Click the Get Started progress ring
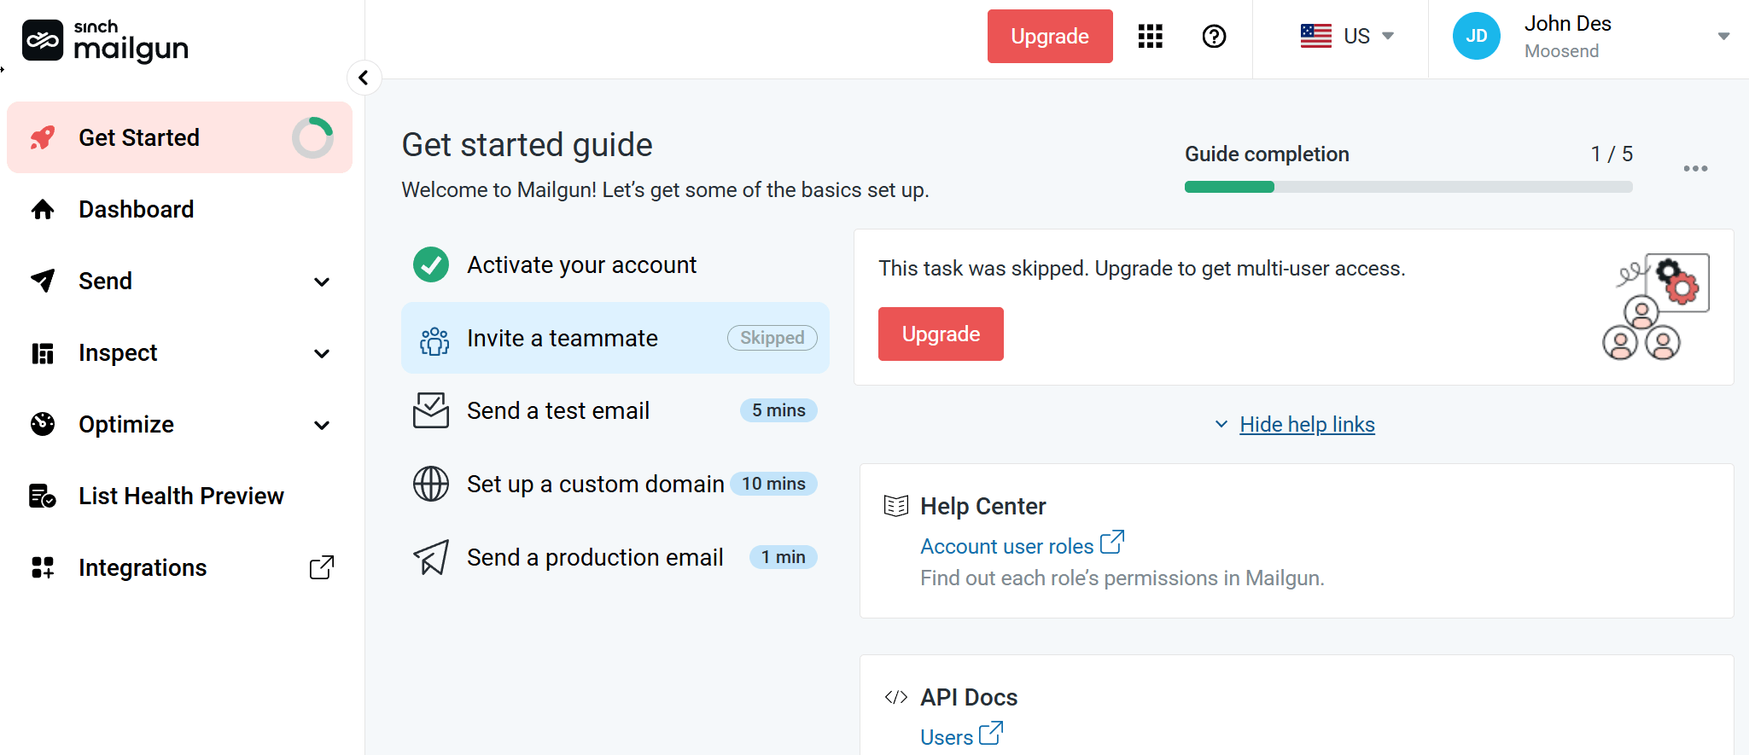Viewport: 1749px width, 755px height. pyautogui.click(x=313, y=137)
